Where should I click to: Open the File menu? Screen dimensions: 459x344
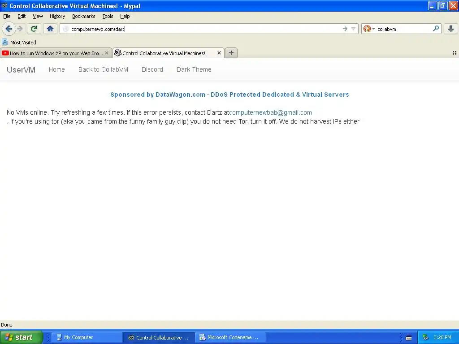[7, 16]
